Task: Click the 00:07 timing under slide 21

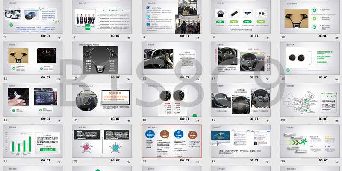Action: 46,160
